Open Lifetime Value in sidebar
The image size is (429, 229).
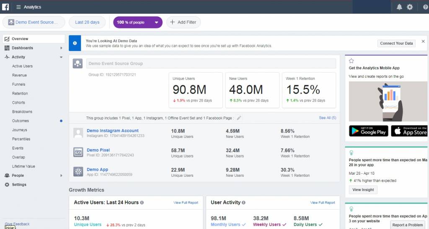point(23,166)
